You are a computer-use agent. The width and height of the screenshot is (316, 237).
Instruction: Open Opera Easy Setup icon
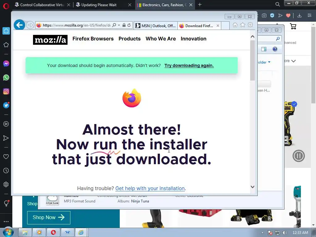pos(310,15)
